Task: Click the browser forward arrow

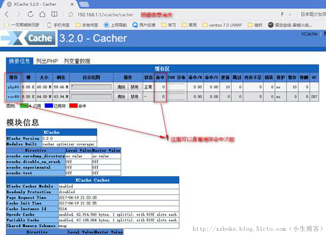Action: [19, 14]
